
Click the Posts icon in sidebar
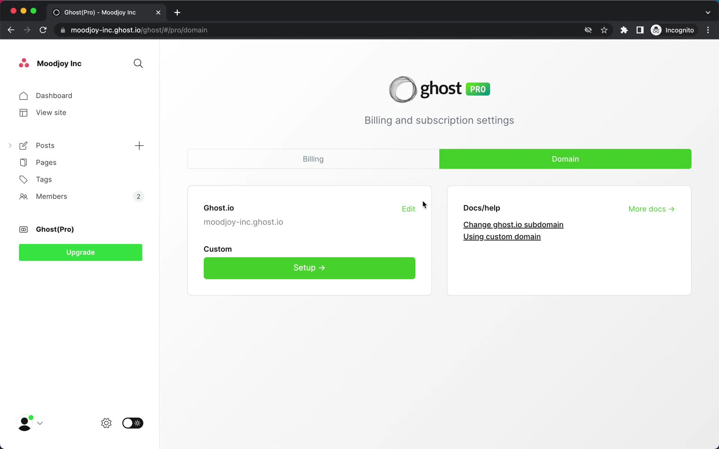[x=23, y=145]
